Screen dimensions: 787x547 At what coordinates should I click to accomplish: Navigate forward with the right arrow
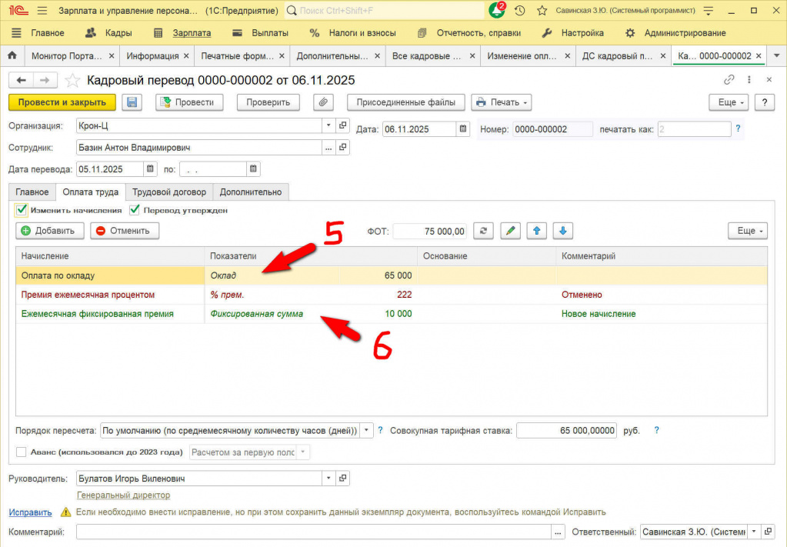coord(45,80)
